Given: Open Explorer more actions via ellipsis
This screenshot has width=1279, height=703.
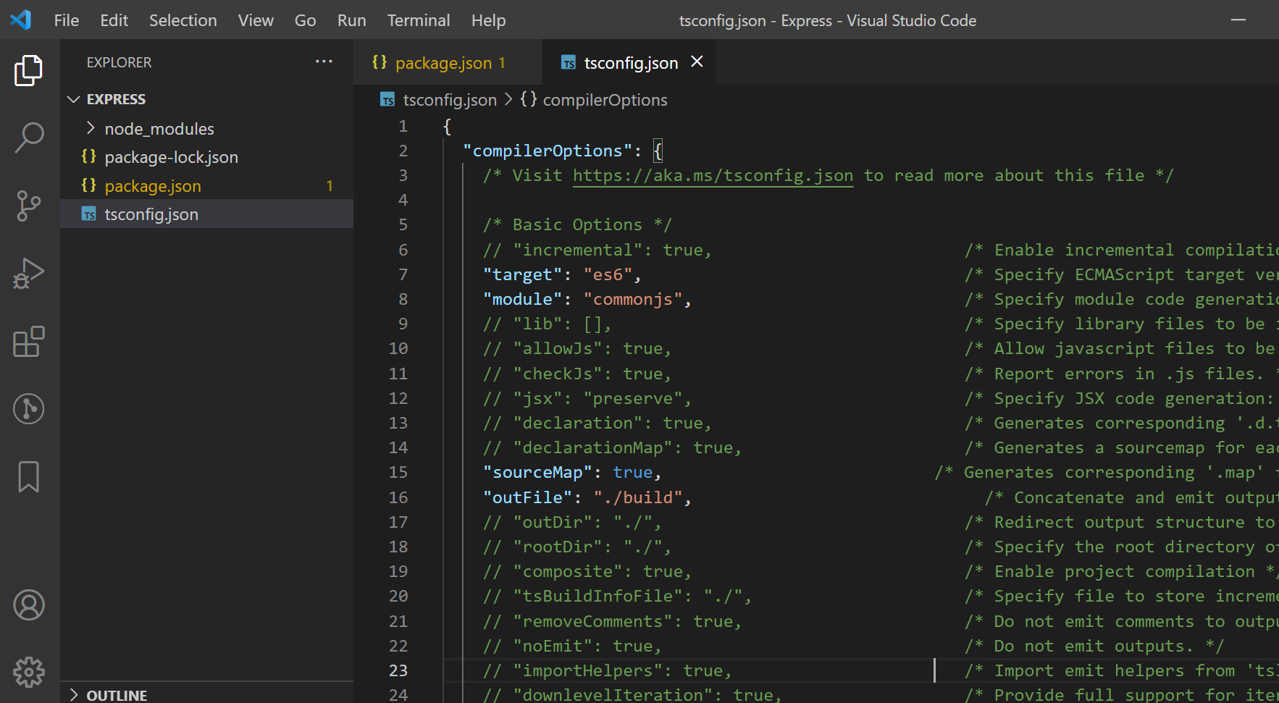Looking at the screenshot, I should 324,62.
